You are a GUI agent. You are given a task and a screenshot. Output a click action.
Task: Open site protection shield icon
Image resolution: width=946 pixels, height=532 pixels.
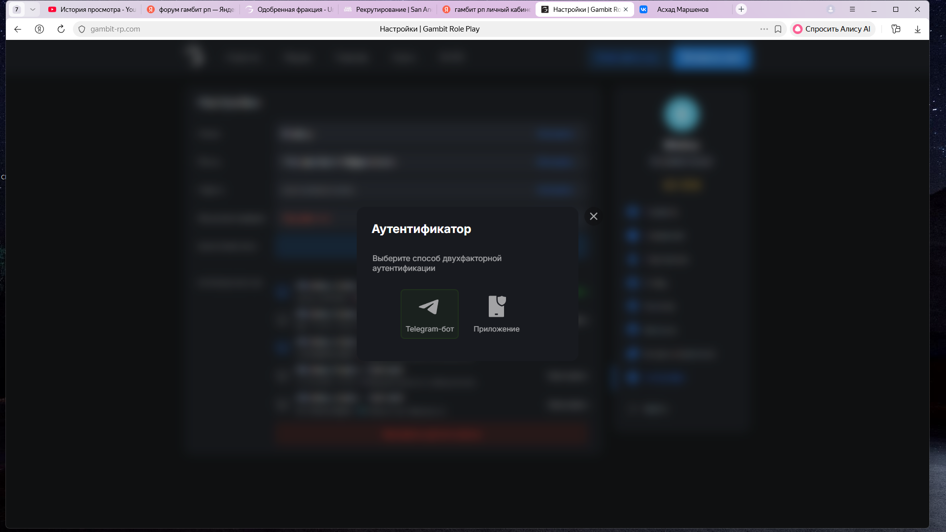82,29
